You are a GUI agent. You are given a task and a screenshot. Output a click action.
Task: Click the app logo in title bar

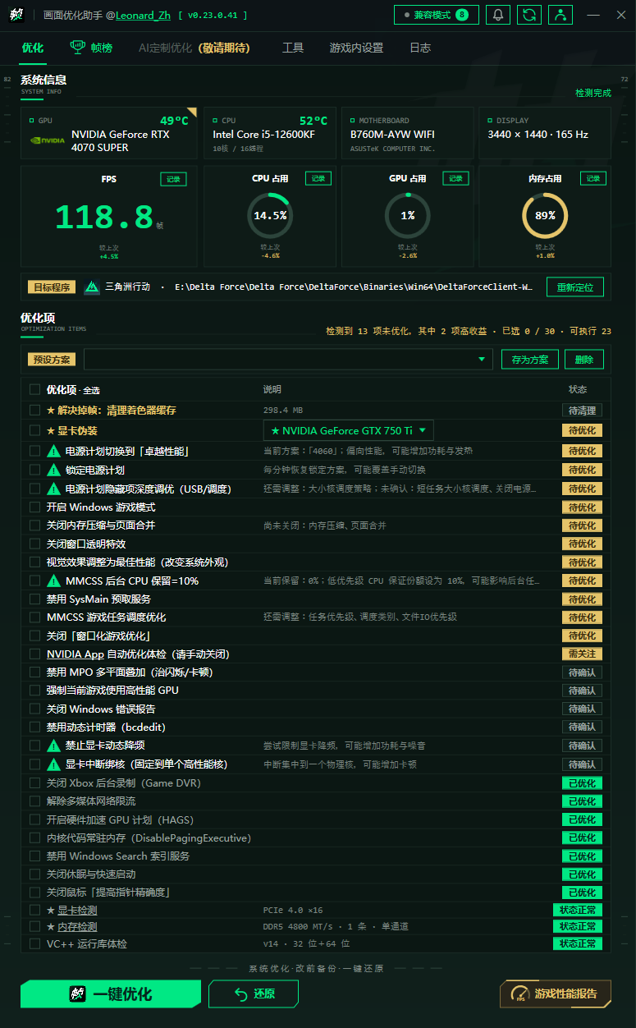[x=16, y=15]
